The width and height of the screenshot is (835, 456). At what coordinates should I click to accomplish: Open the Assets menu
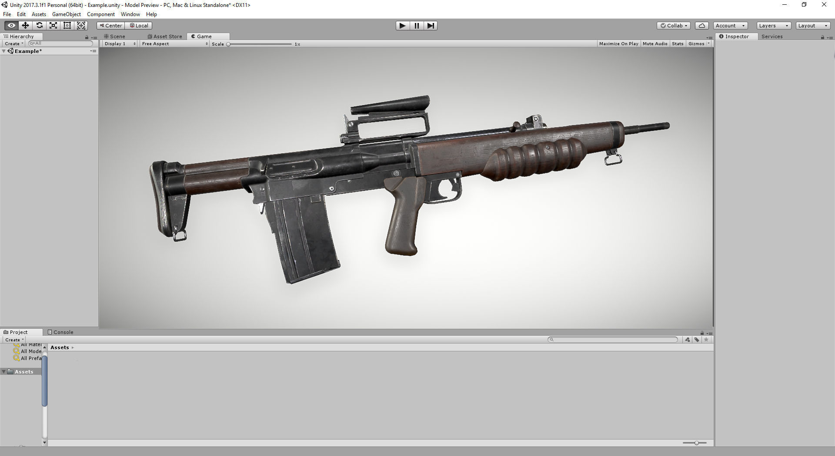pos(39,14)
